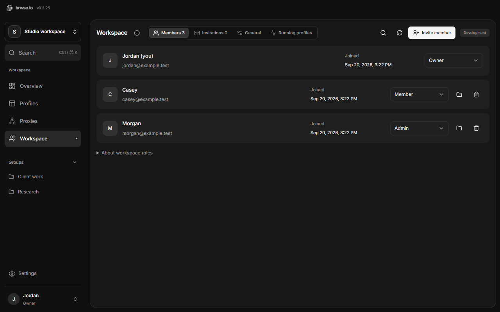Viewport: 500px width, 312px height.
Task: Open Morgan's Admin role dropdown
Action: click(x=420, y=128)
